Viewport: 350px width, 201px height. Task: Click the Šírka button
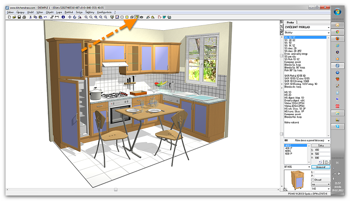(x=321, y=146)
